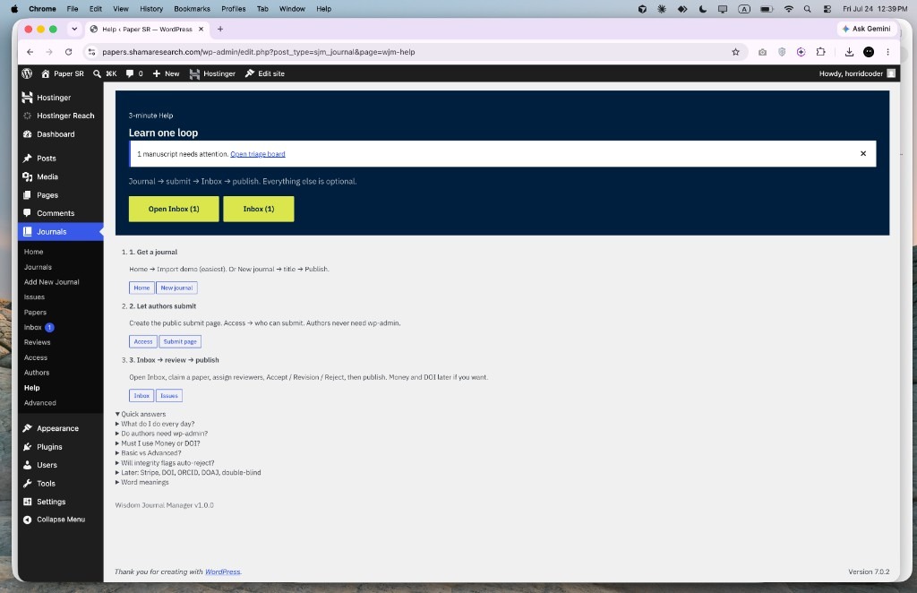Dismiss the manuscript needs attention notice
917x593 pixels.
tap(862, 154)
